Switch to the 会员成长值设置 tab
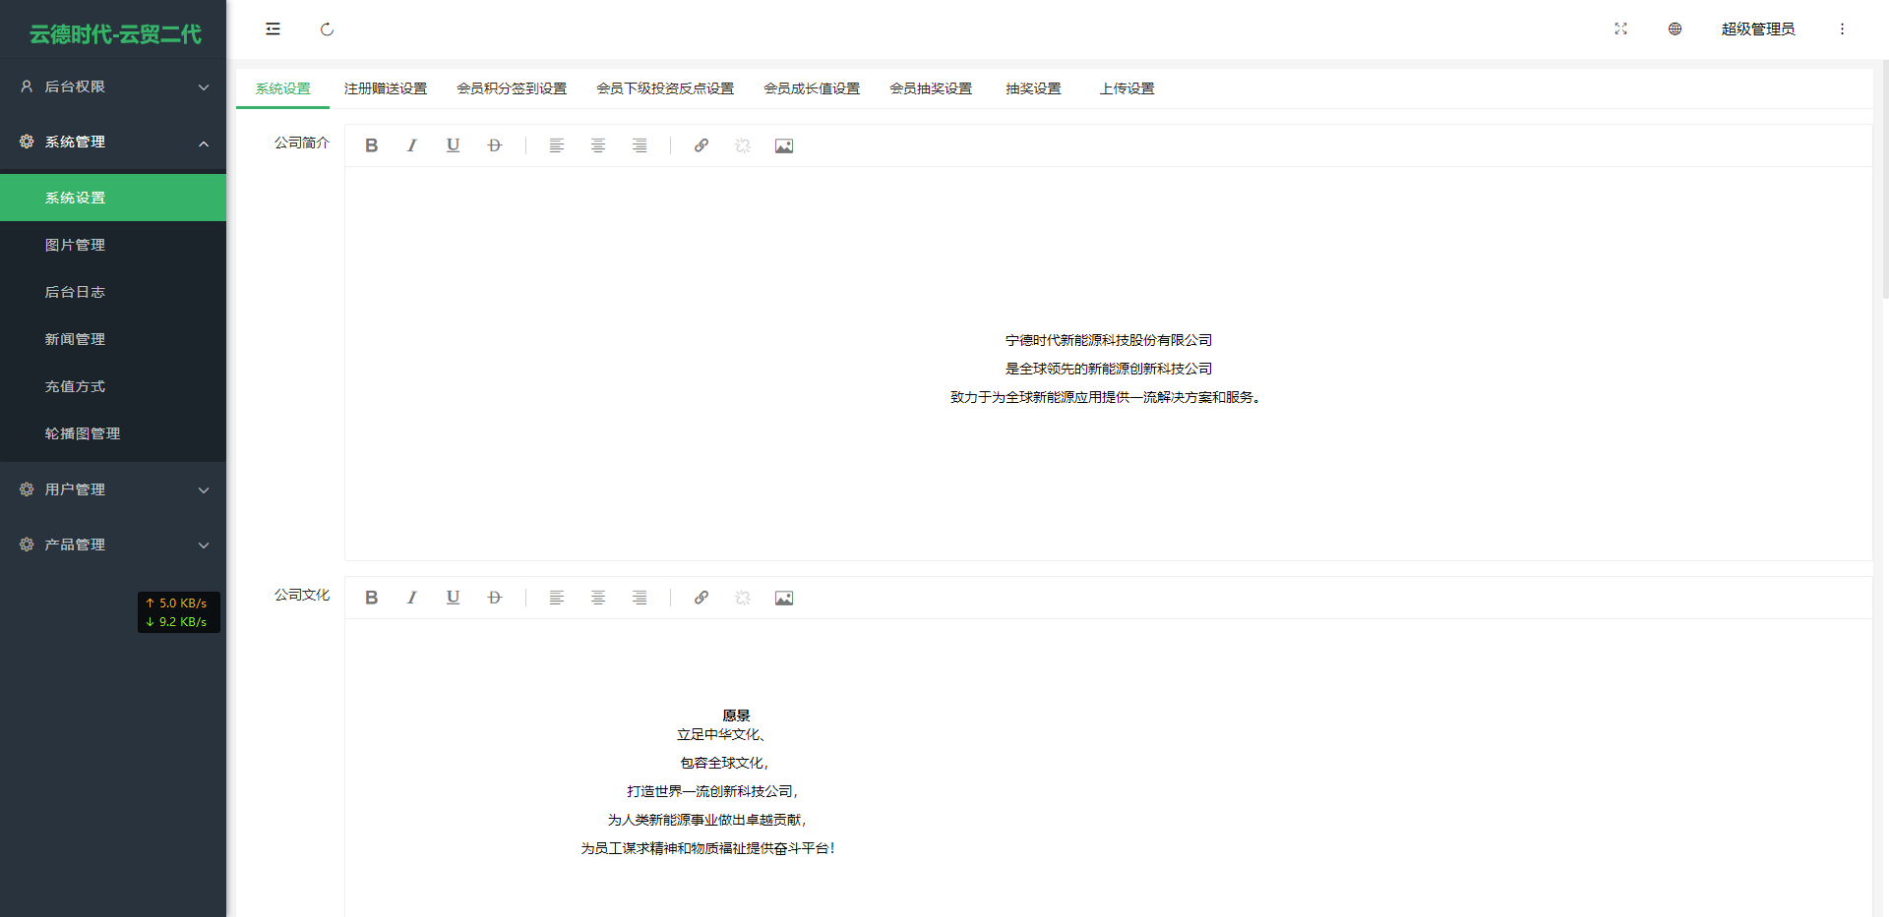 coord(812,88)
